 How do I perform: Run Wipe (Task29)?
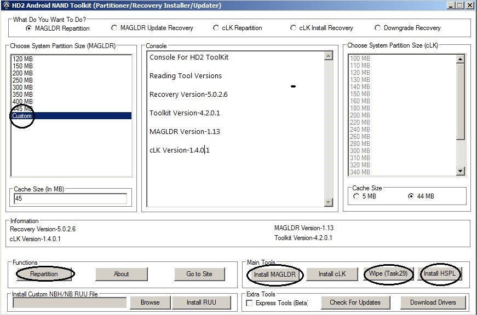click(x=387, y=274)
